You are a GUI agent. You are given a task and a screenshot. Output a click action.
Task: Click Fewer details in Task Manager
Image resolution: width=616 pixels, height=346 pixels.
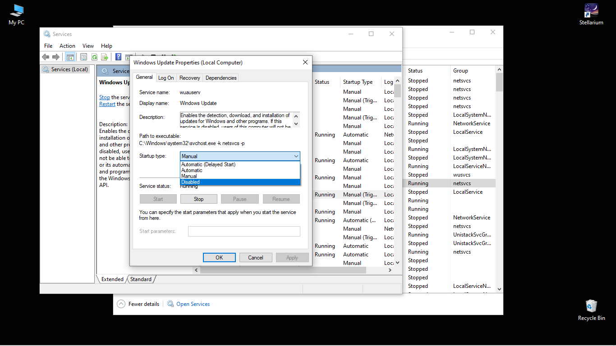[144, 304]
